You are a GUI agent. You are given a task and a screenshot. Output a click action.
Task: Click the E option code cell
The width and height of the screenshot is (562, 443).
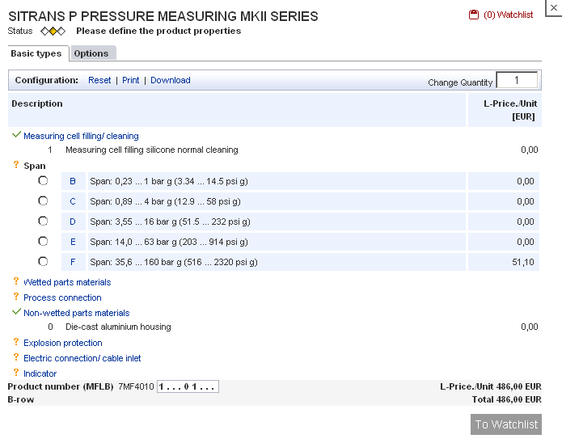(73, 242)
